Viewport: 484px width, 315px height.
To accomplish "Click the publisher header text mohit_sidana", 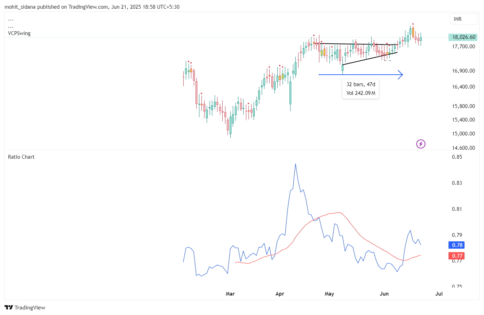I will coord(20,7).
